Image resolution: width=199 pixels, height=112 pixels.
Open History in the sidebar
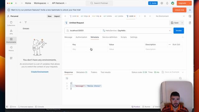click(x=11, y=49)
